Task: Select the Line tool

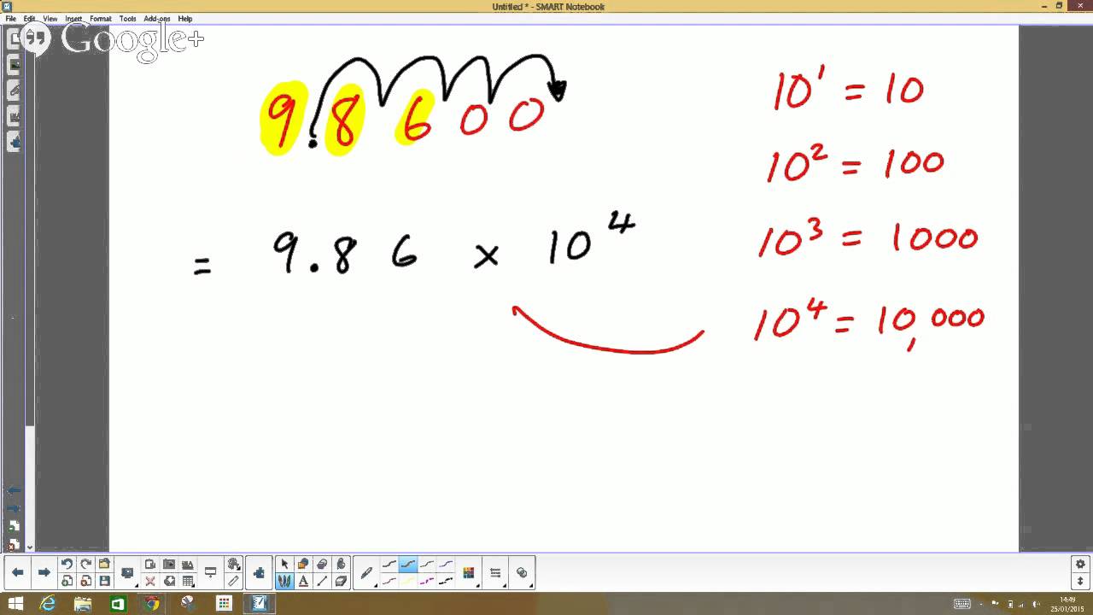Action: click(x=322, y=581)
